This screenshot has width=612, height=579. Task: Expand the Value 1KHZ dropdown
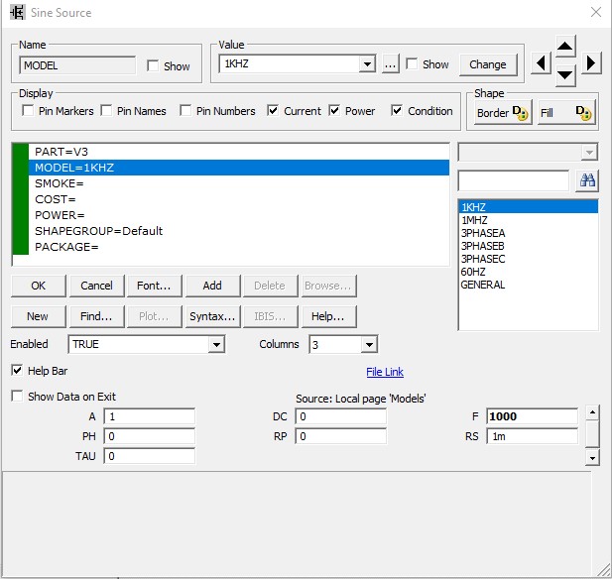[367, 64]
